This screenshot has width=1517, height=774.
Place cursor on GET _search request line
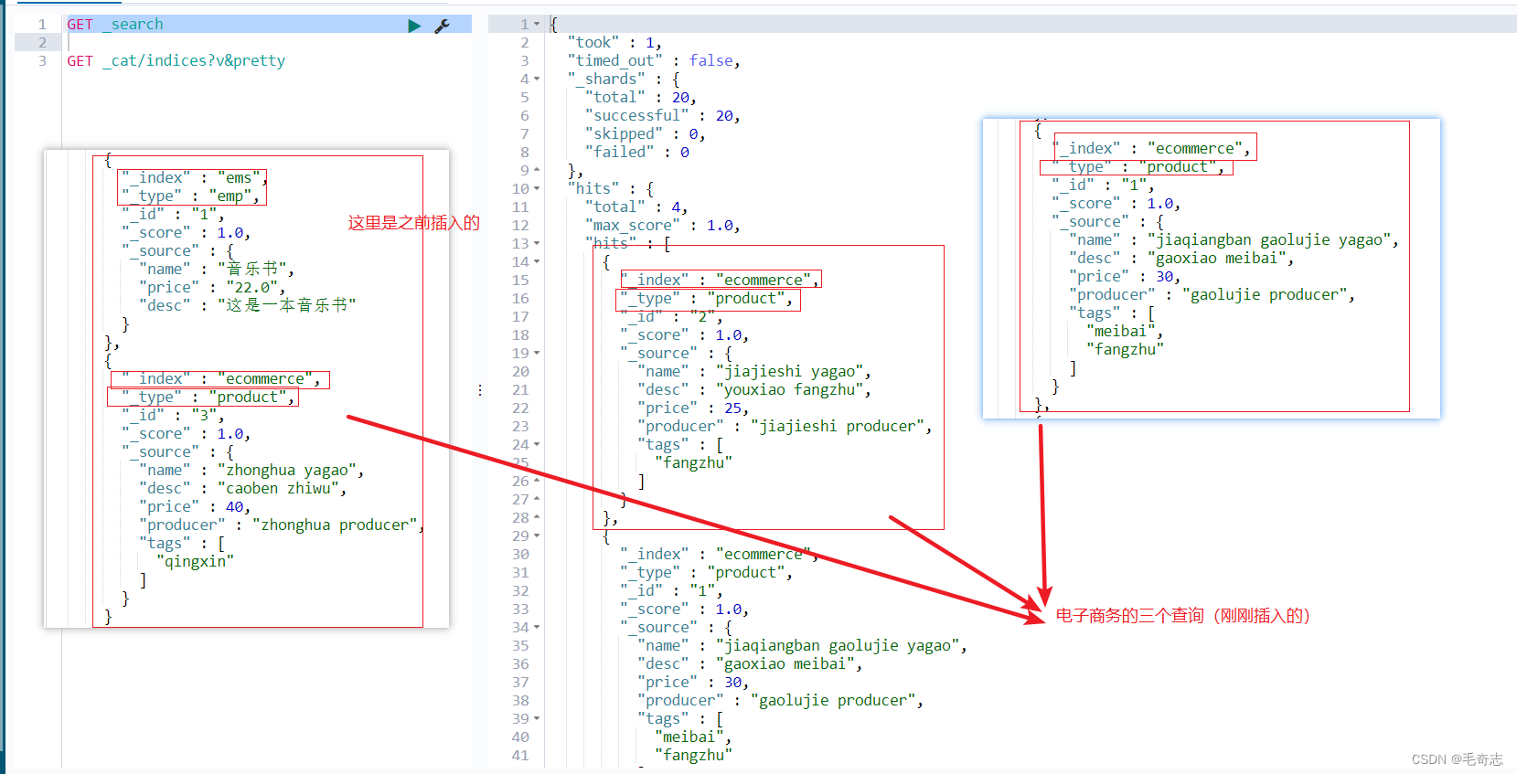(x=115, y=25)
